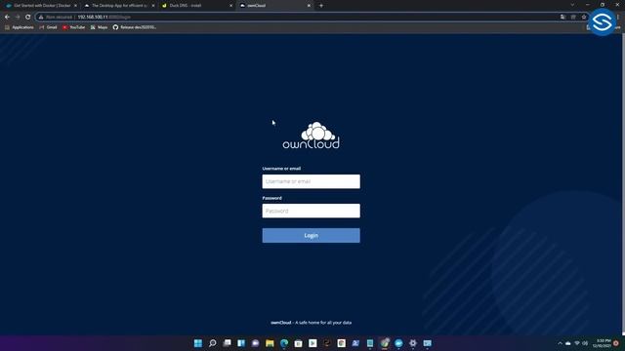625x351 pixels.
Task: Switch to The Desktop App tab
Action: 119,6
